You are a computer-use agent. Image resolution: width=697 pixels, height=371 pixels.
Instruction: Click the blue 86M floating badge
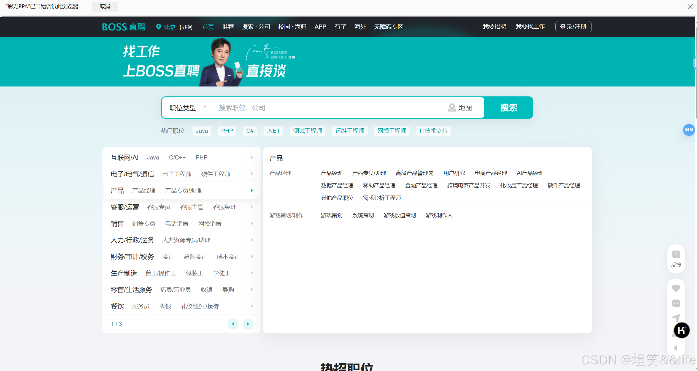(688, 130)
